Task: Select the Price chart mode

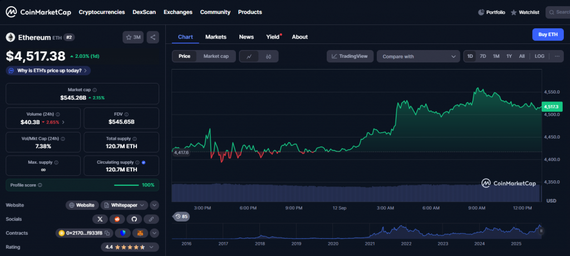Action: (x=184, y=56)
